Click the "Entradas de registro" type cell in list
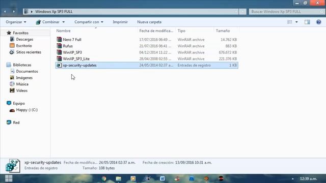 194,65
